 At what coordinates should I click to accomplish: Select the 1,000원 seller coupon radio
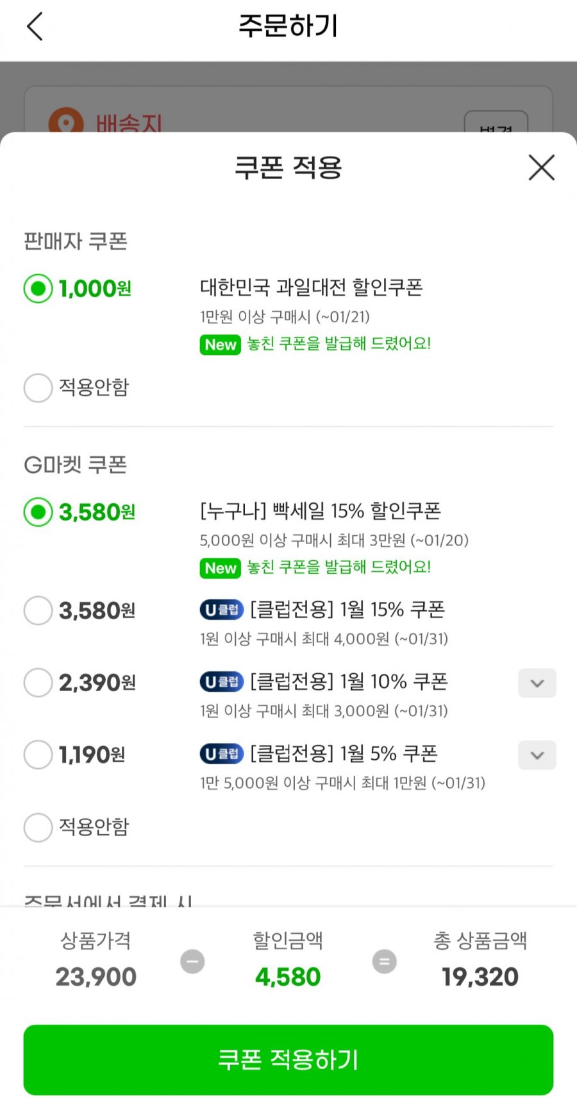[x=38, y=289]
